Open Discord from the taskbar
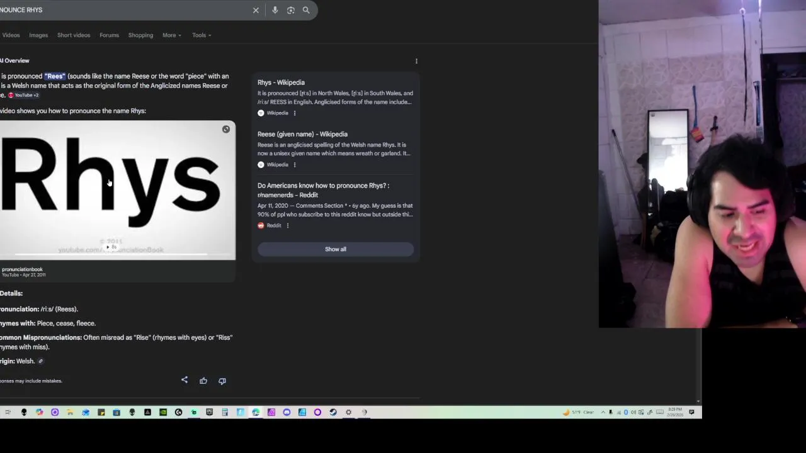This screenshot has width=806, height=453. (x=287, y=412)
